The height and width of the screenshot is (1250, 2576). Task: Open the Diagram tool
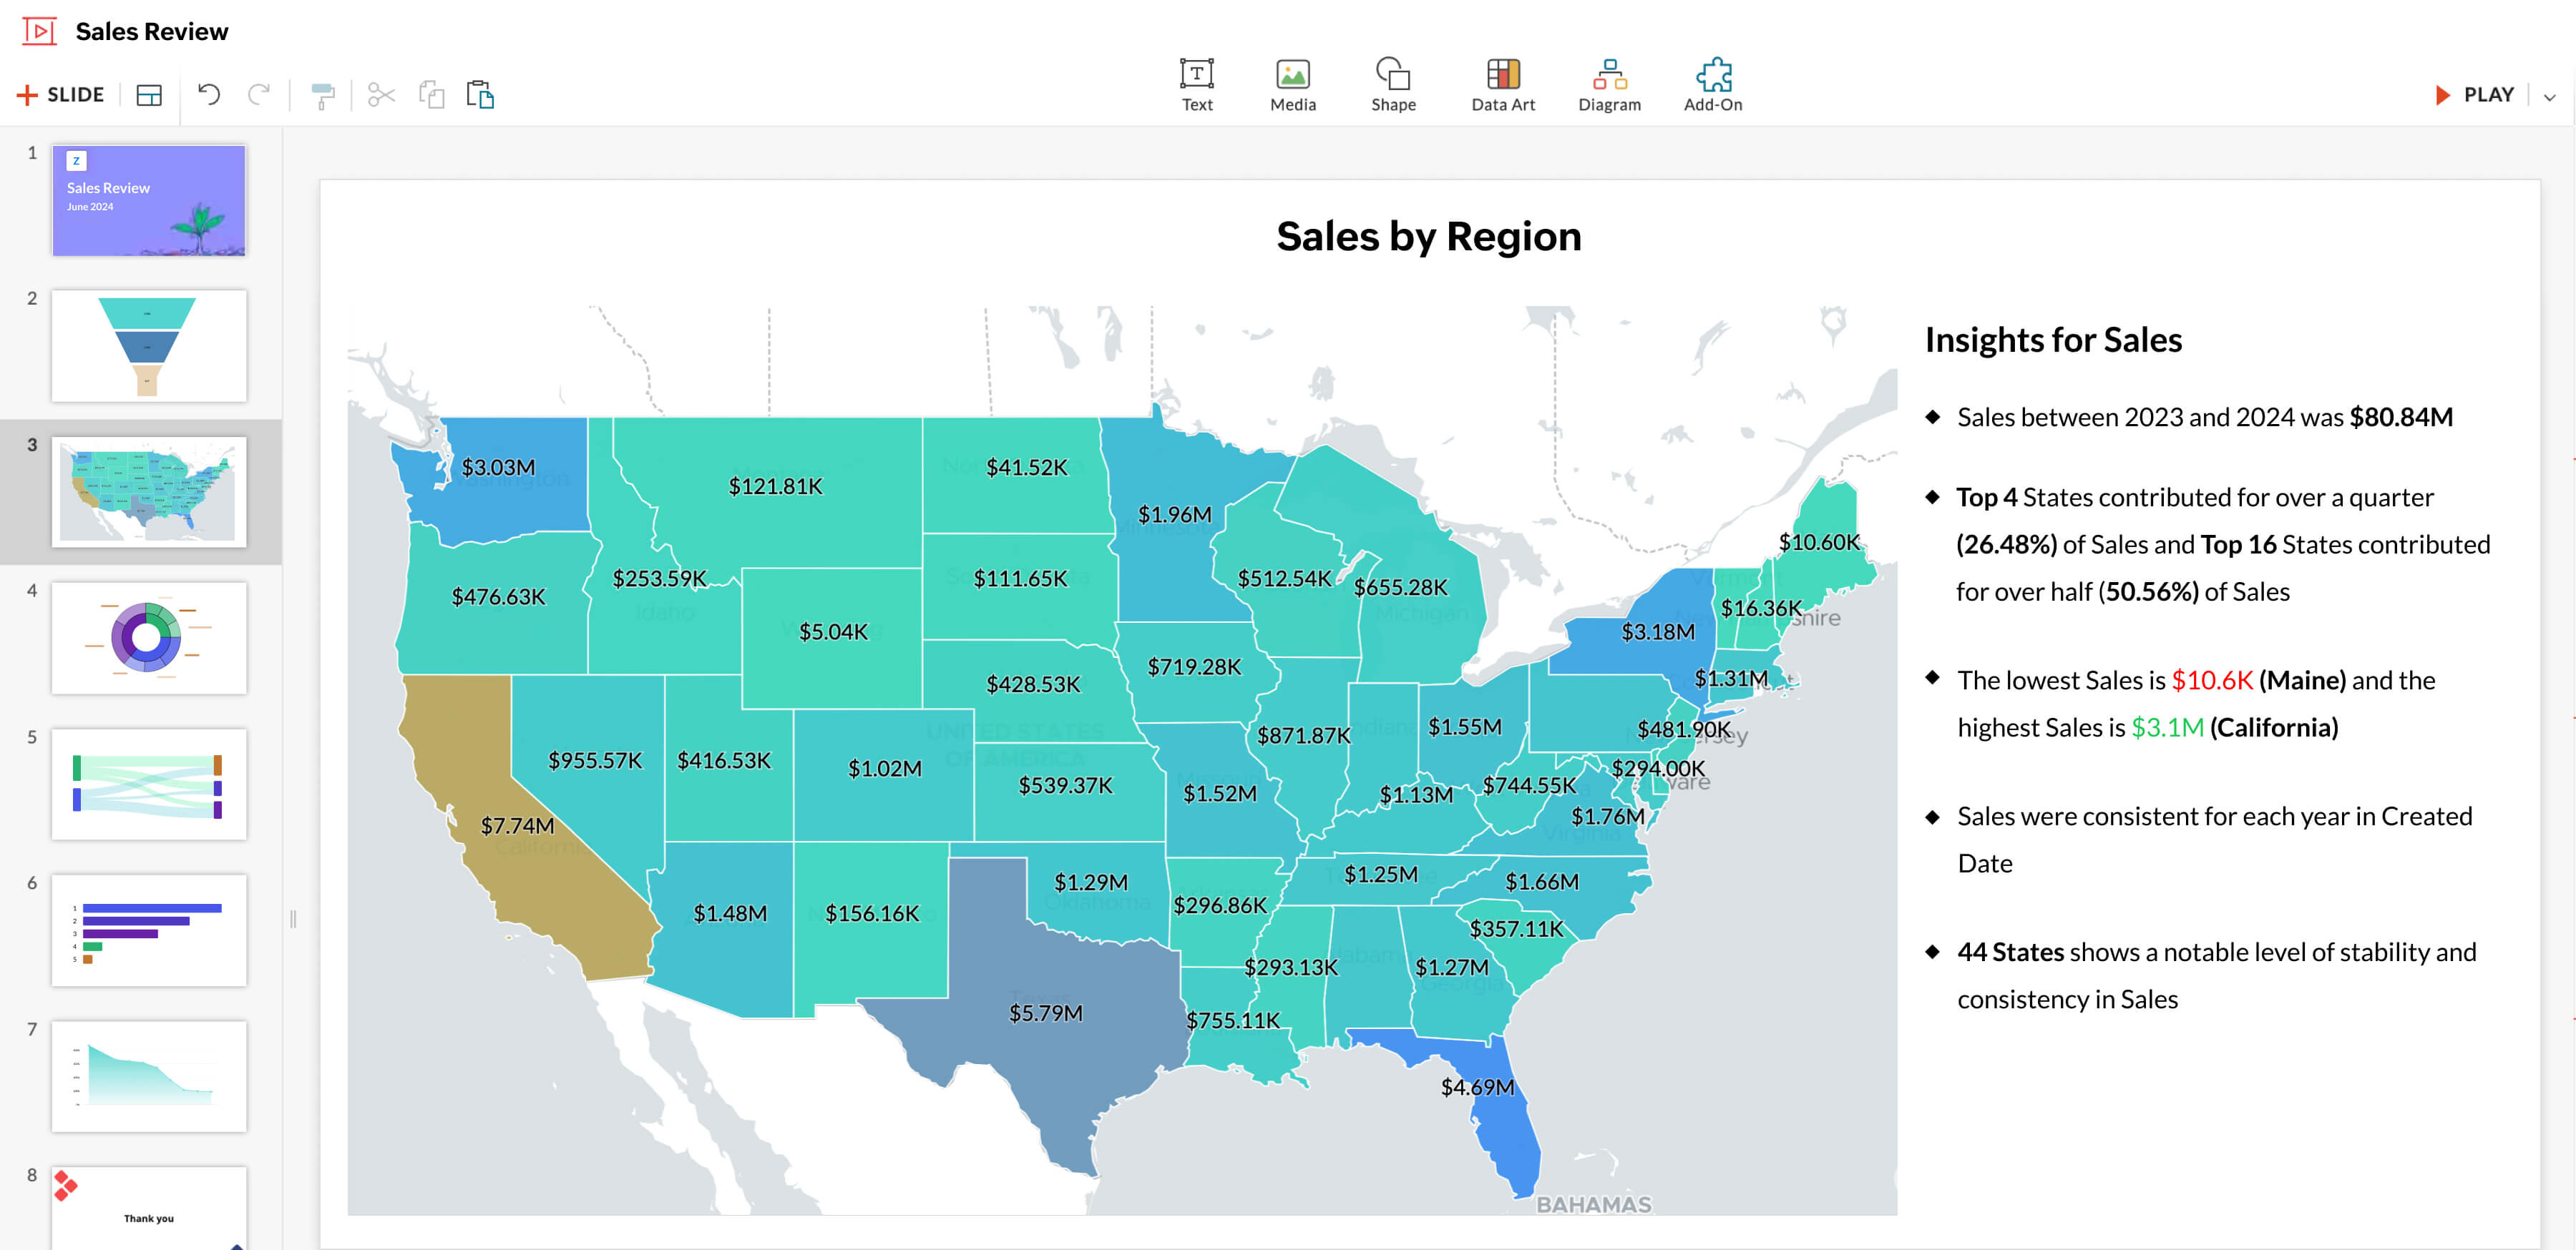[1608, 84]
